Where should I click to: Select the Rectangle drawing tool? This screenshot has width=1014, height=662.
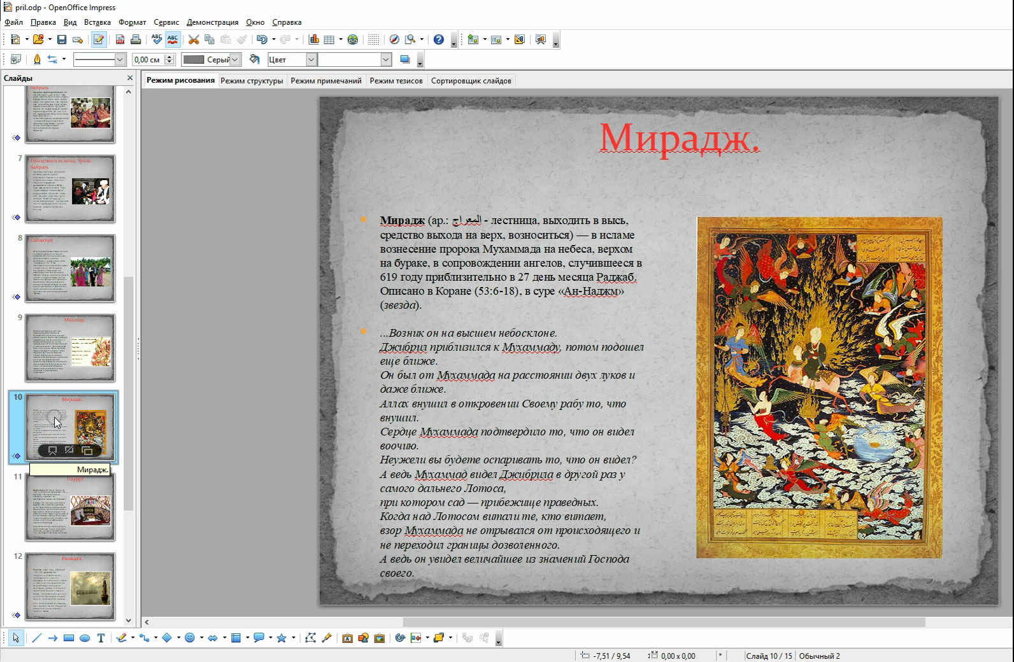(x=69, y=638)
